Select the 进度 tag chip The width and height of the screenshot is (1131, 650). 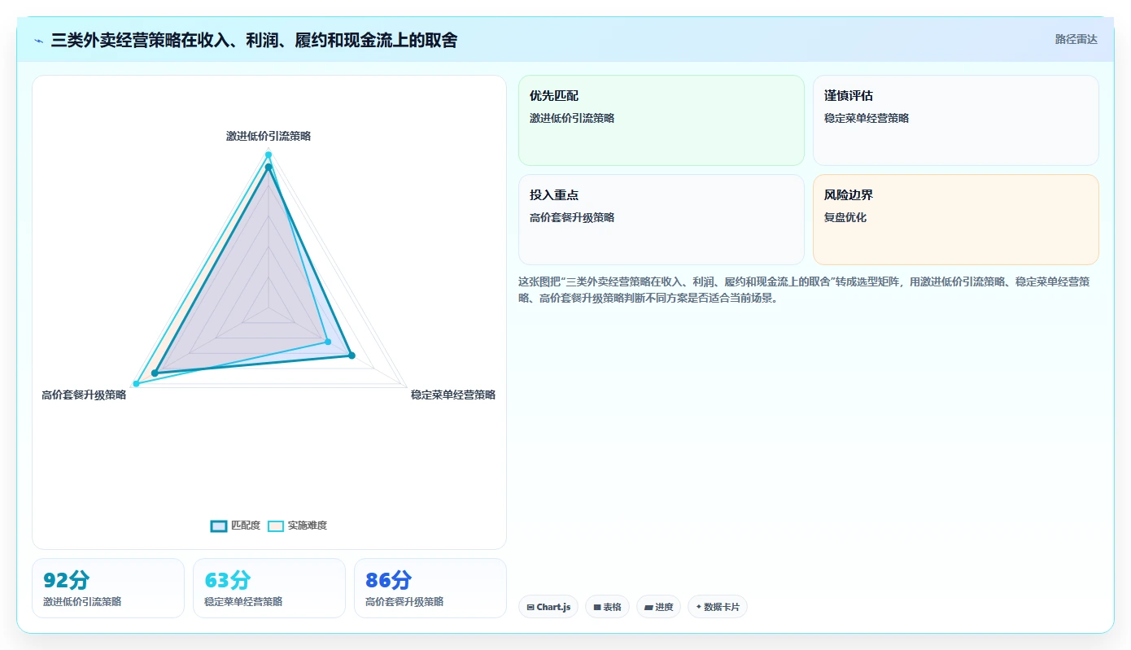658,607
